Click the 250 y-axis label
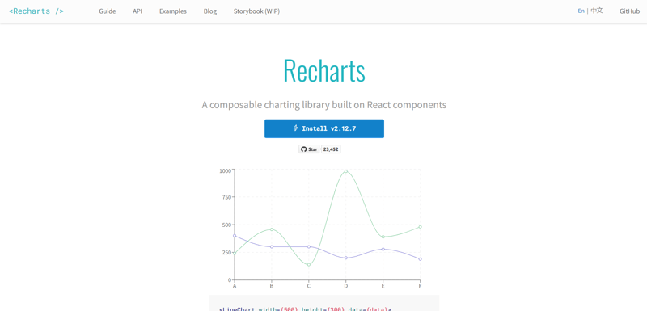This screenshot has height=311, width=647. pos(226,253)
